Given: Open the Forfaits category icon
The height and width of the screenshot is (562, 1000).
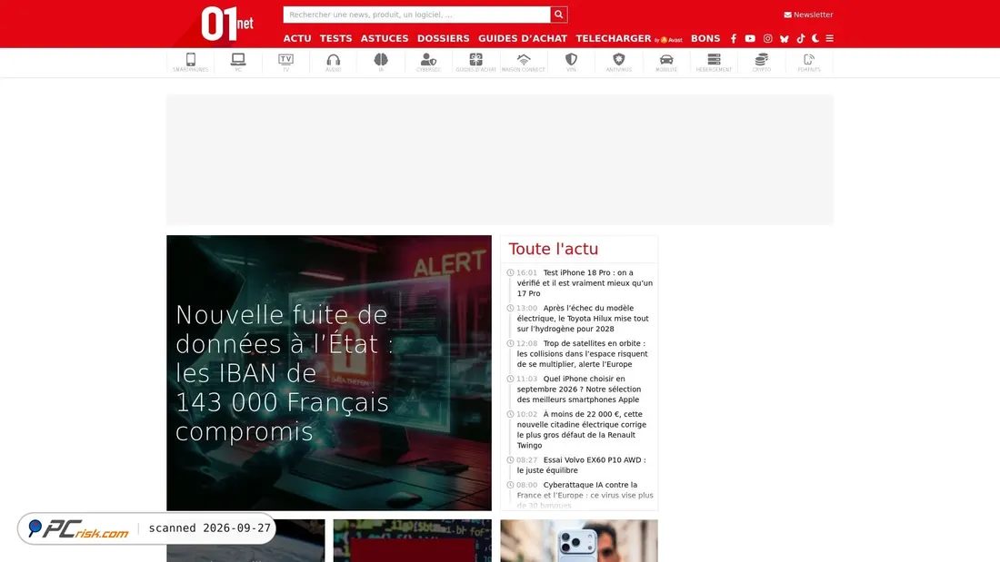Looking at the screenshot, I should 809,63.
